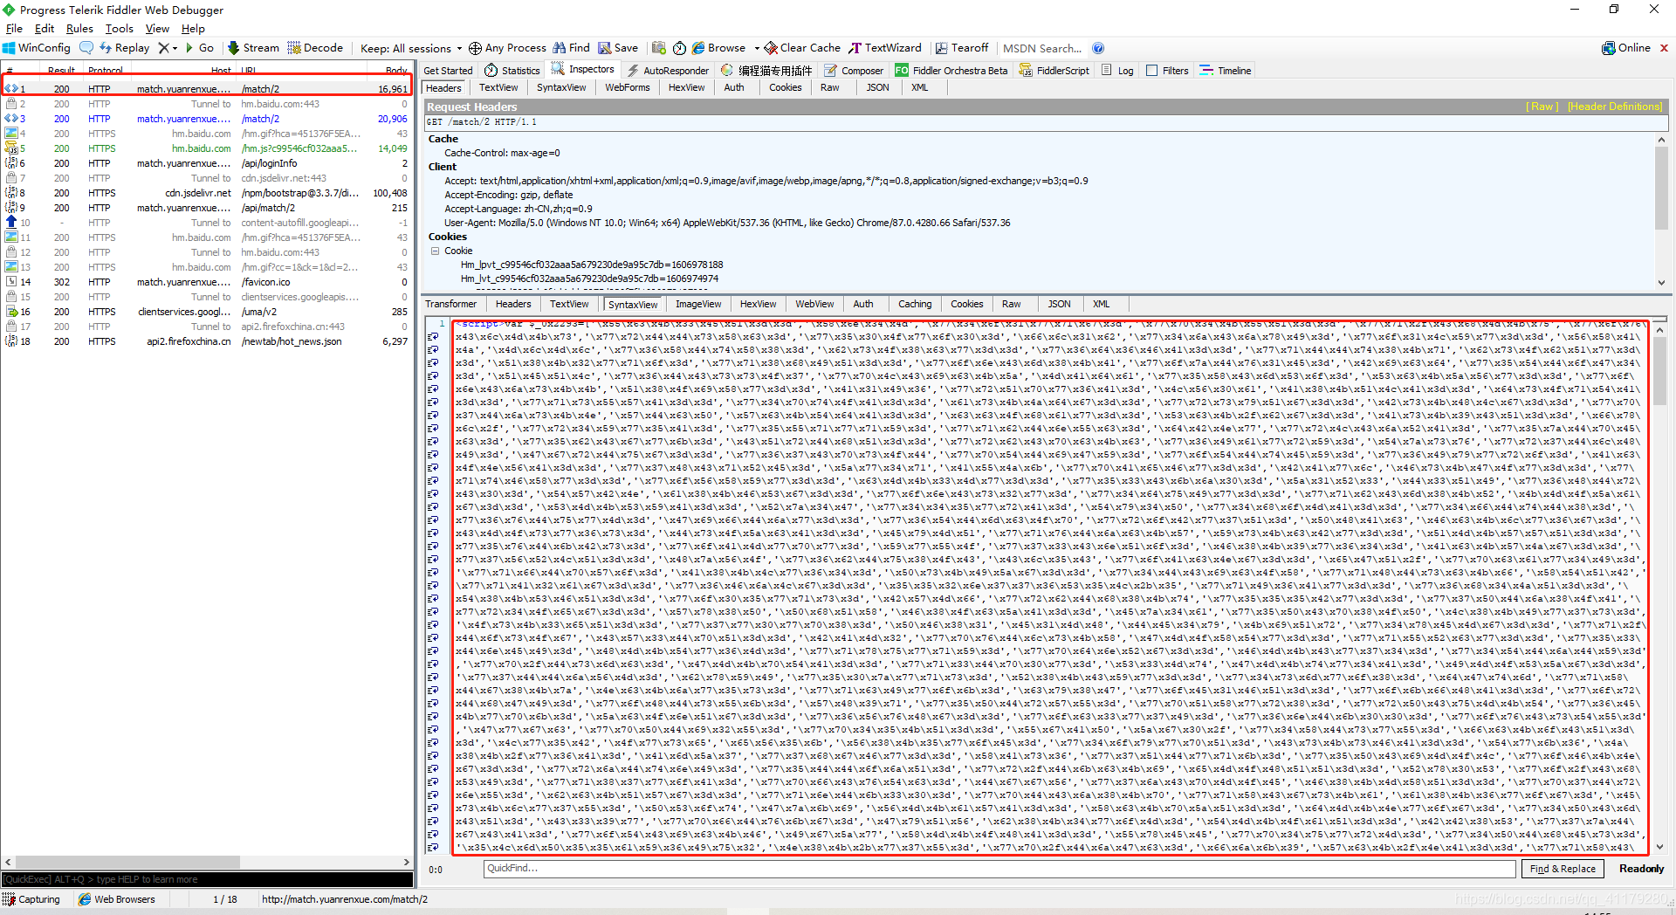
Task: Collapse the Cookie tree node
Action: click(x=435, y=251)
